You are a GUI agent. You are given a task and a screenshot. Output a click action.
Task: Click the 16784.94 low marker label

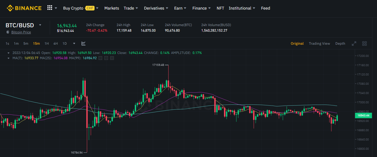click(77, 152)
